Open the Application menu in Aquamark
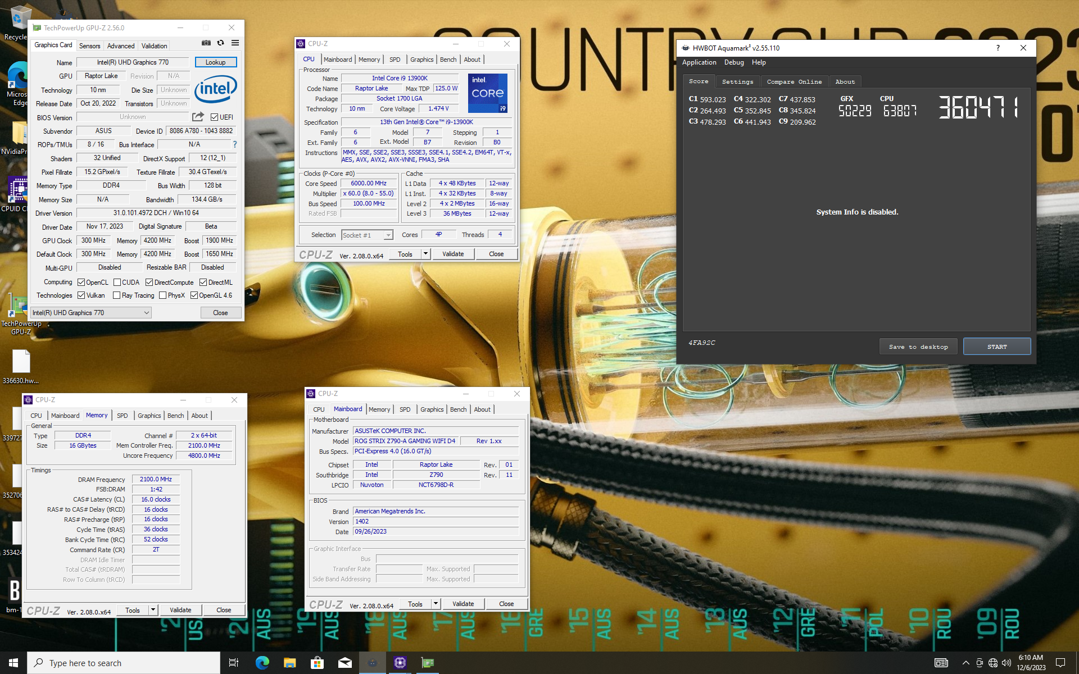 coord(699,62)
